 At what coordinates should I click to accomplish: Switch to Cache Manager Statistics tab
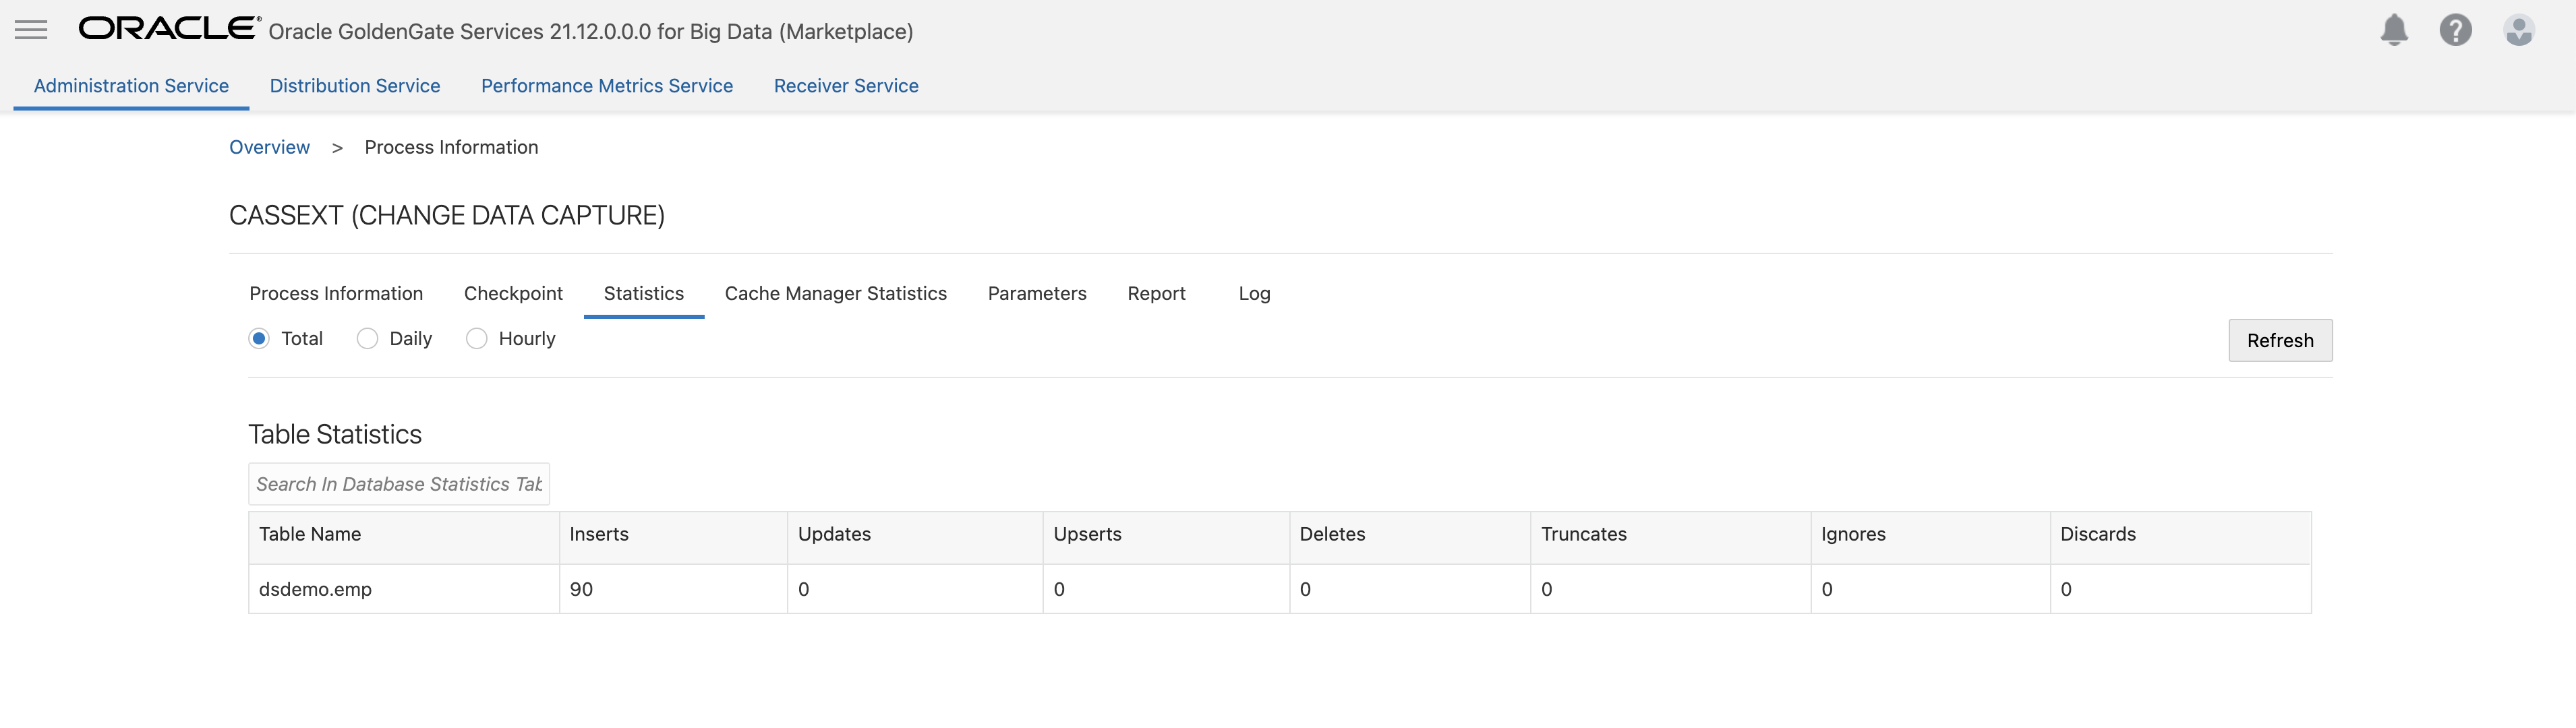835,294
